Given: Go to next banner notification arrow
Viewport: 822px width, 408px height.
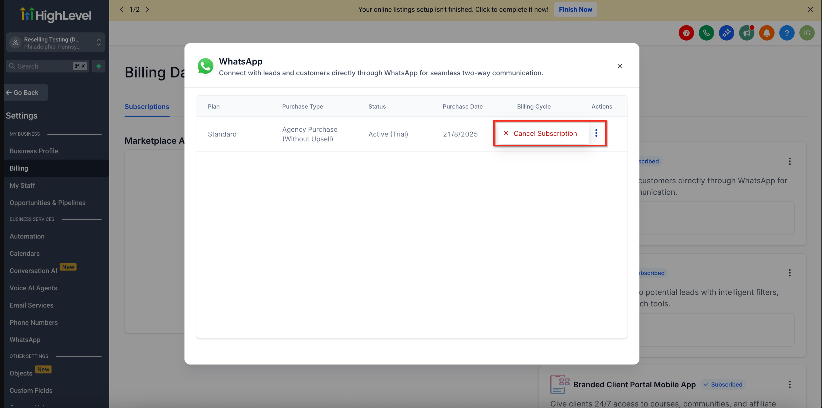Looking at the screenshot, I should pyautogui.click(x=147, y=10).
